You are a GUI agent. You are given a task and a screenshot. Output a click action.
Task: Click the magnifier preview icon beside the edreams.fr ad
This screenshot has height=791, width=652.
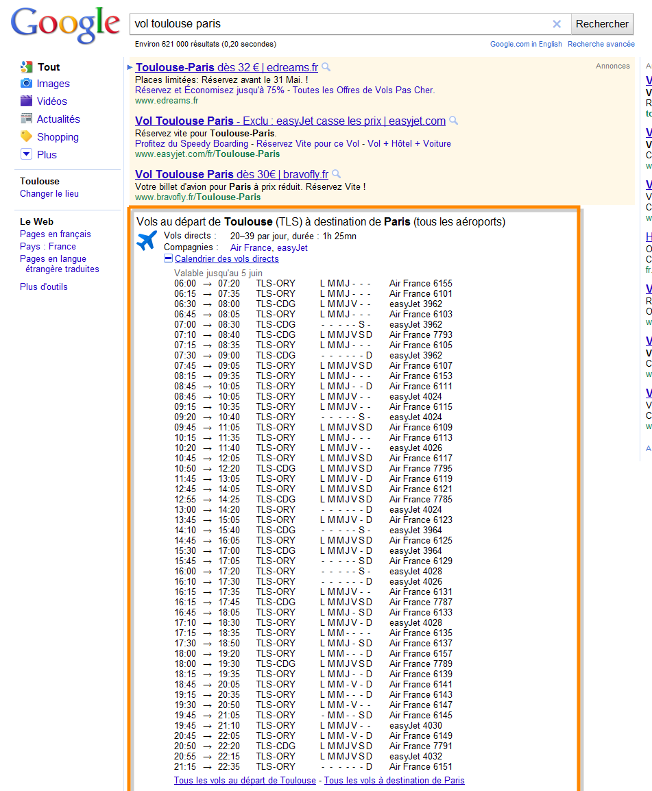click(x=326, y=66)
